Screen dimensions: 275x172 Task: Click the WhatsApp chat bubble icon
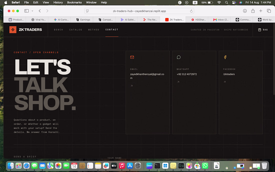[x=178, y=57]
